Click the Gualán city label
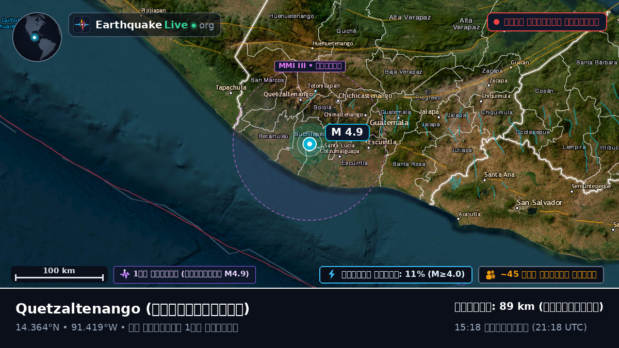 point(520,62)
